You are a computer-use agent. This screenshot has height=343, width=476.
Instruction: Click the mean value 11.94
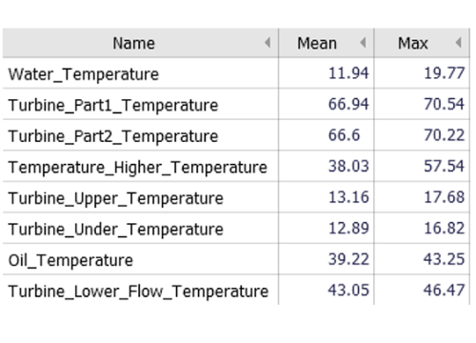(x=348, y=73)
